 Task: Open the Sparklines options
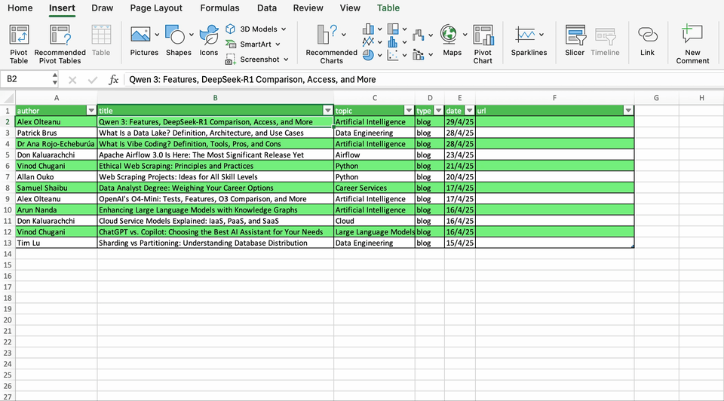point(529,41)
